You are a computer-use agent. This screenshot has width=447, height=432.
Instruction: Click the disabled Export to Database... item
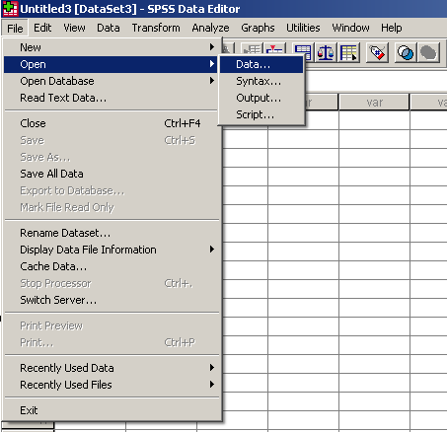(x=111, y=190)
